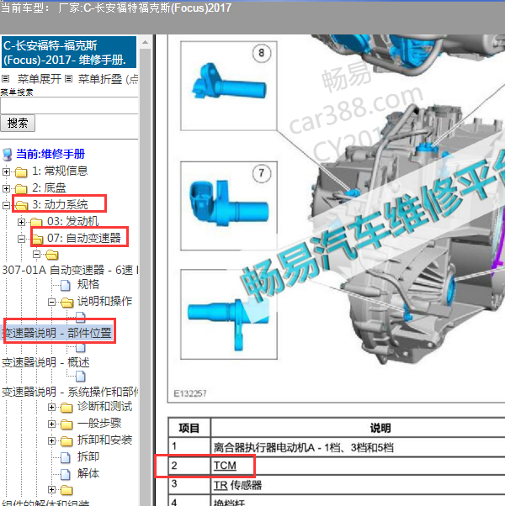Click the 3: 动力系统 folder icon
Screen dimensions: 505x506
click(21, 206)
